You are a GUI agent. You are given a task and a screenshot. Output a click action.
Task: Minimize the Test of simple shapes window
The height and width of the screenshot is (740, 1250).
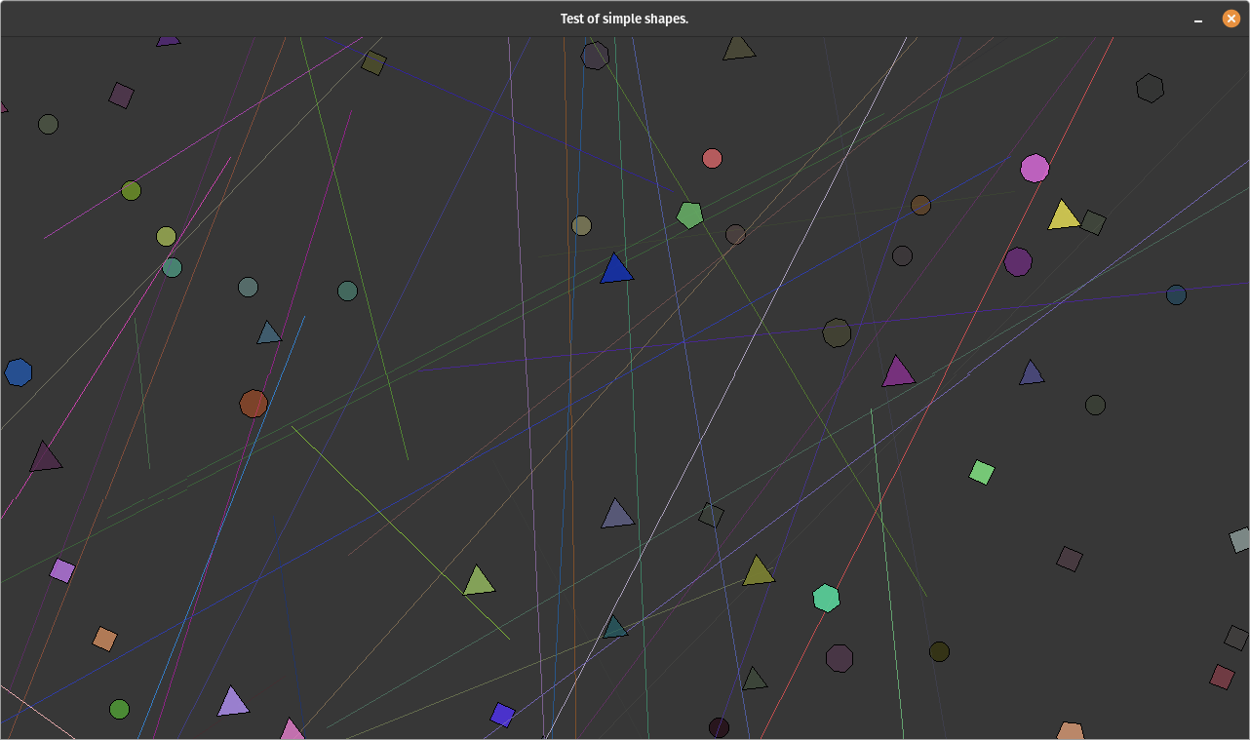(1198, 19)
